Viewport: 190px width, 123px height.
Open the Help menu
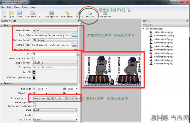33,7
